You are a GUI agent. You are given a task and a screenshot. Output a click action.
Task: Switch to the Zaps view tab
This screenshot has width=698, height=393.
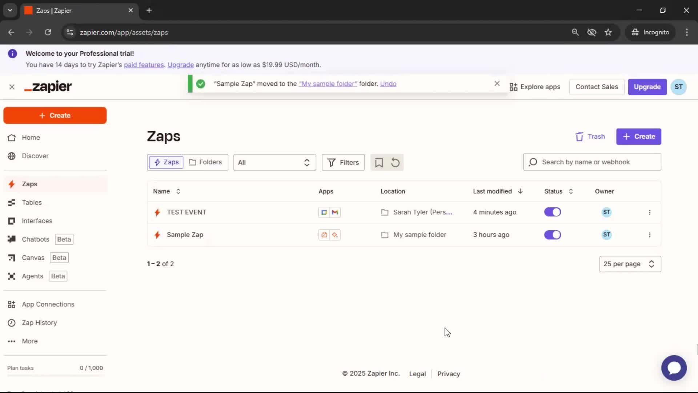point(166,162)
